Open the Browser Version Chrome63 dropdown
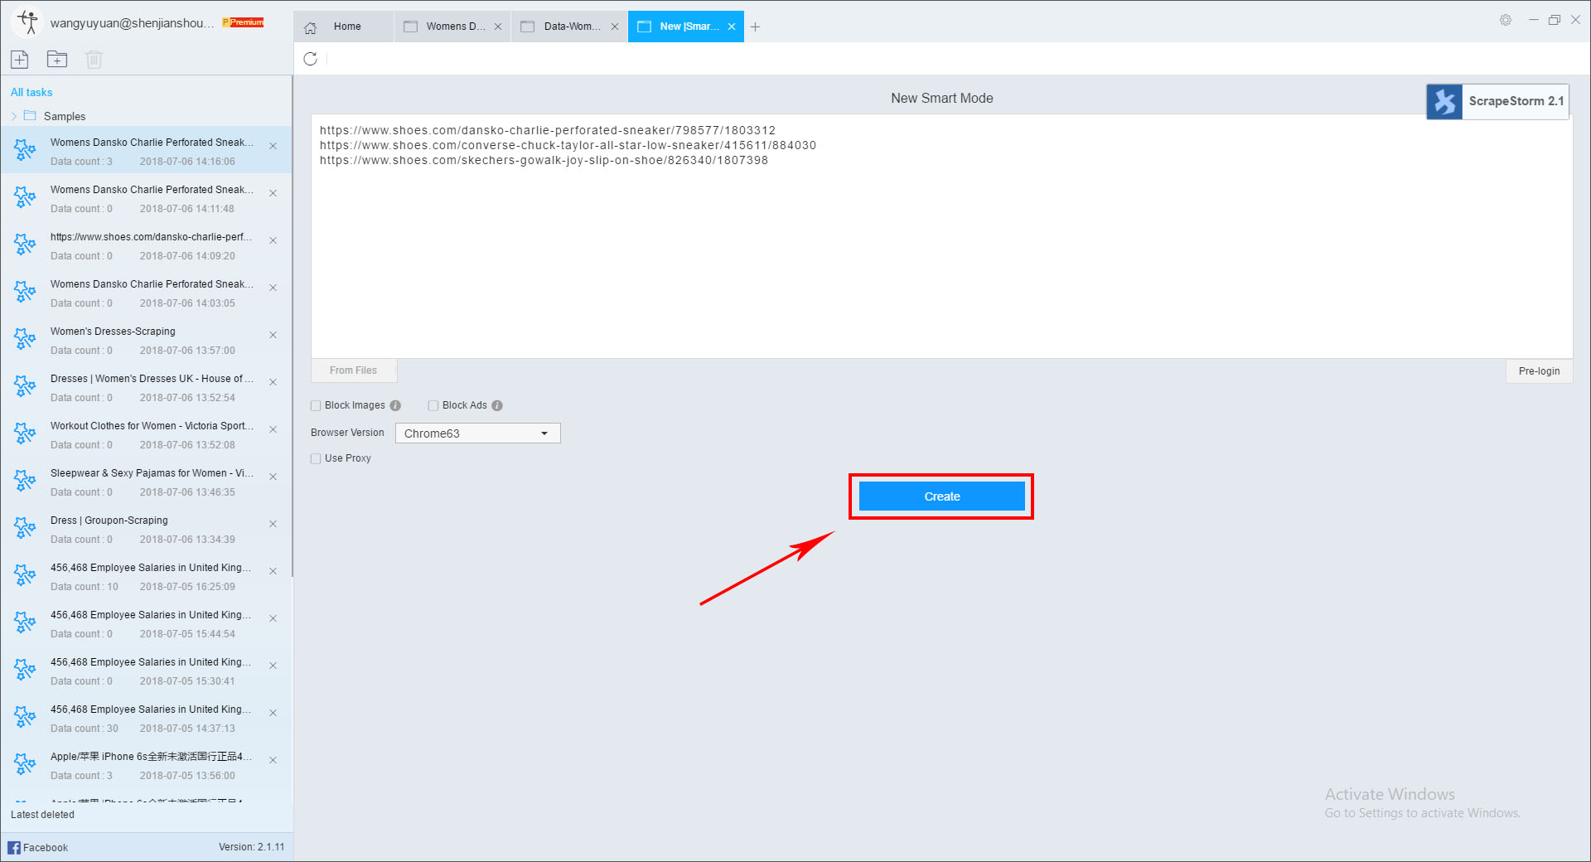Viewport: 1591px width, 862px height. [477, 433]
